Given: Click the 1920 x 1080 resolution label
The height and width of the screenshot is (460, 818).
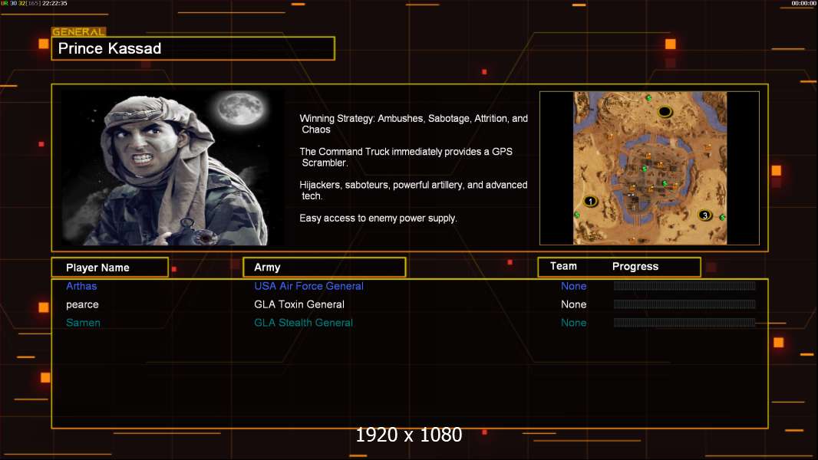Looking at the screenshot, I should click(409, 435).
